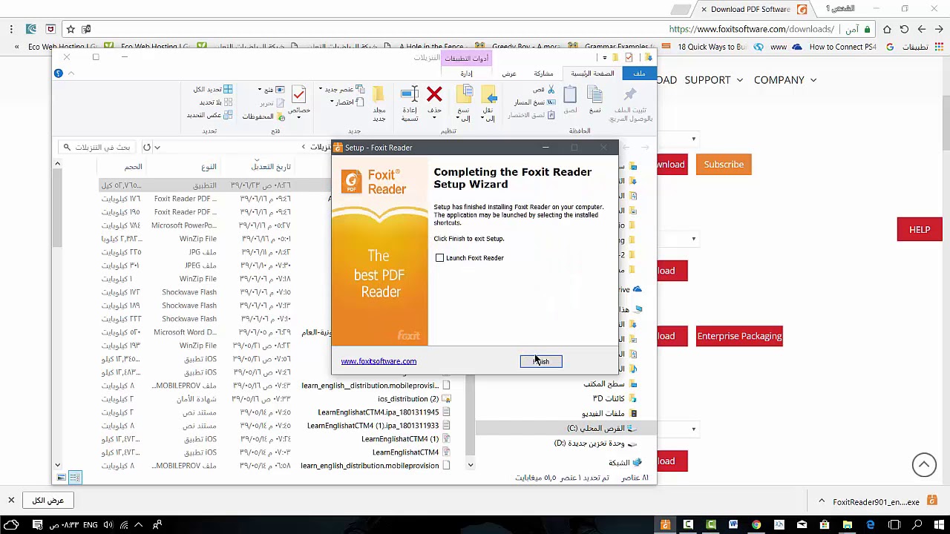The image size is (950, 534).
Task: Select Network (الشبكة) in navigation pane
Action: (x=625, y=463)
